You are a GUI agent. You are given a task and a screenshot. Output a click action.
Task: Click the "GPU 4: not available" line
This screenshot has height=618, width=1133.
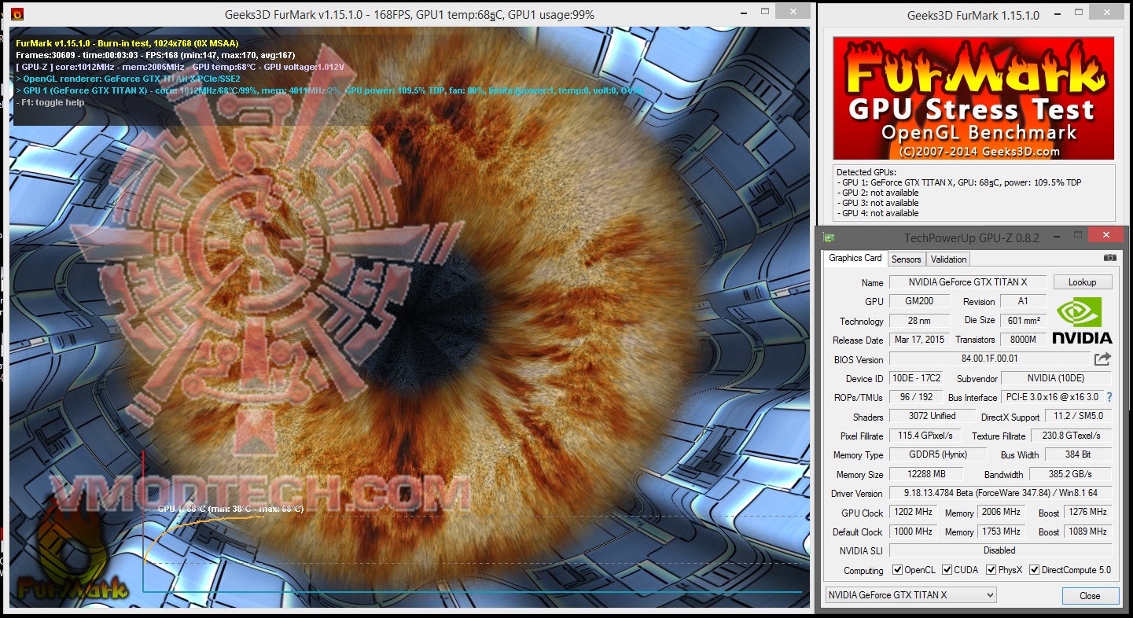coord(880,213)
